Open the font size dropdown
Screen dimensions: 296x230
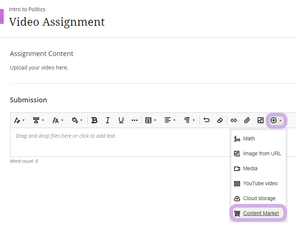pyautogui.click(x=57, y=120)
